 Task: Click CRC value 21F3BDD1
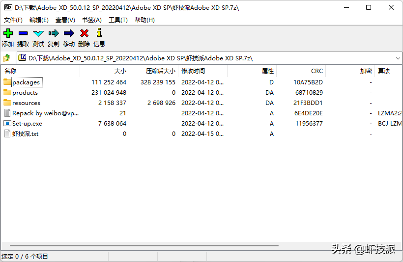[x=308, y=103]
